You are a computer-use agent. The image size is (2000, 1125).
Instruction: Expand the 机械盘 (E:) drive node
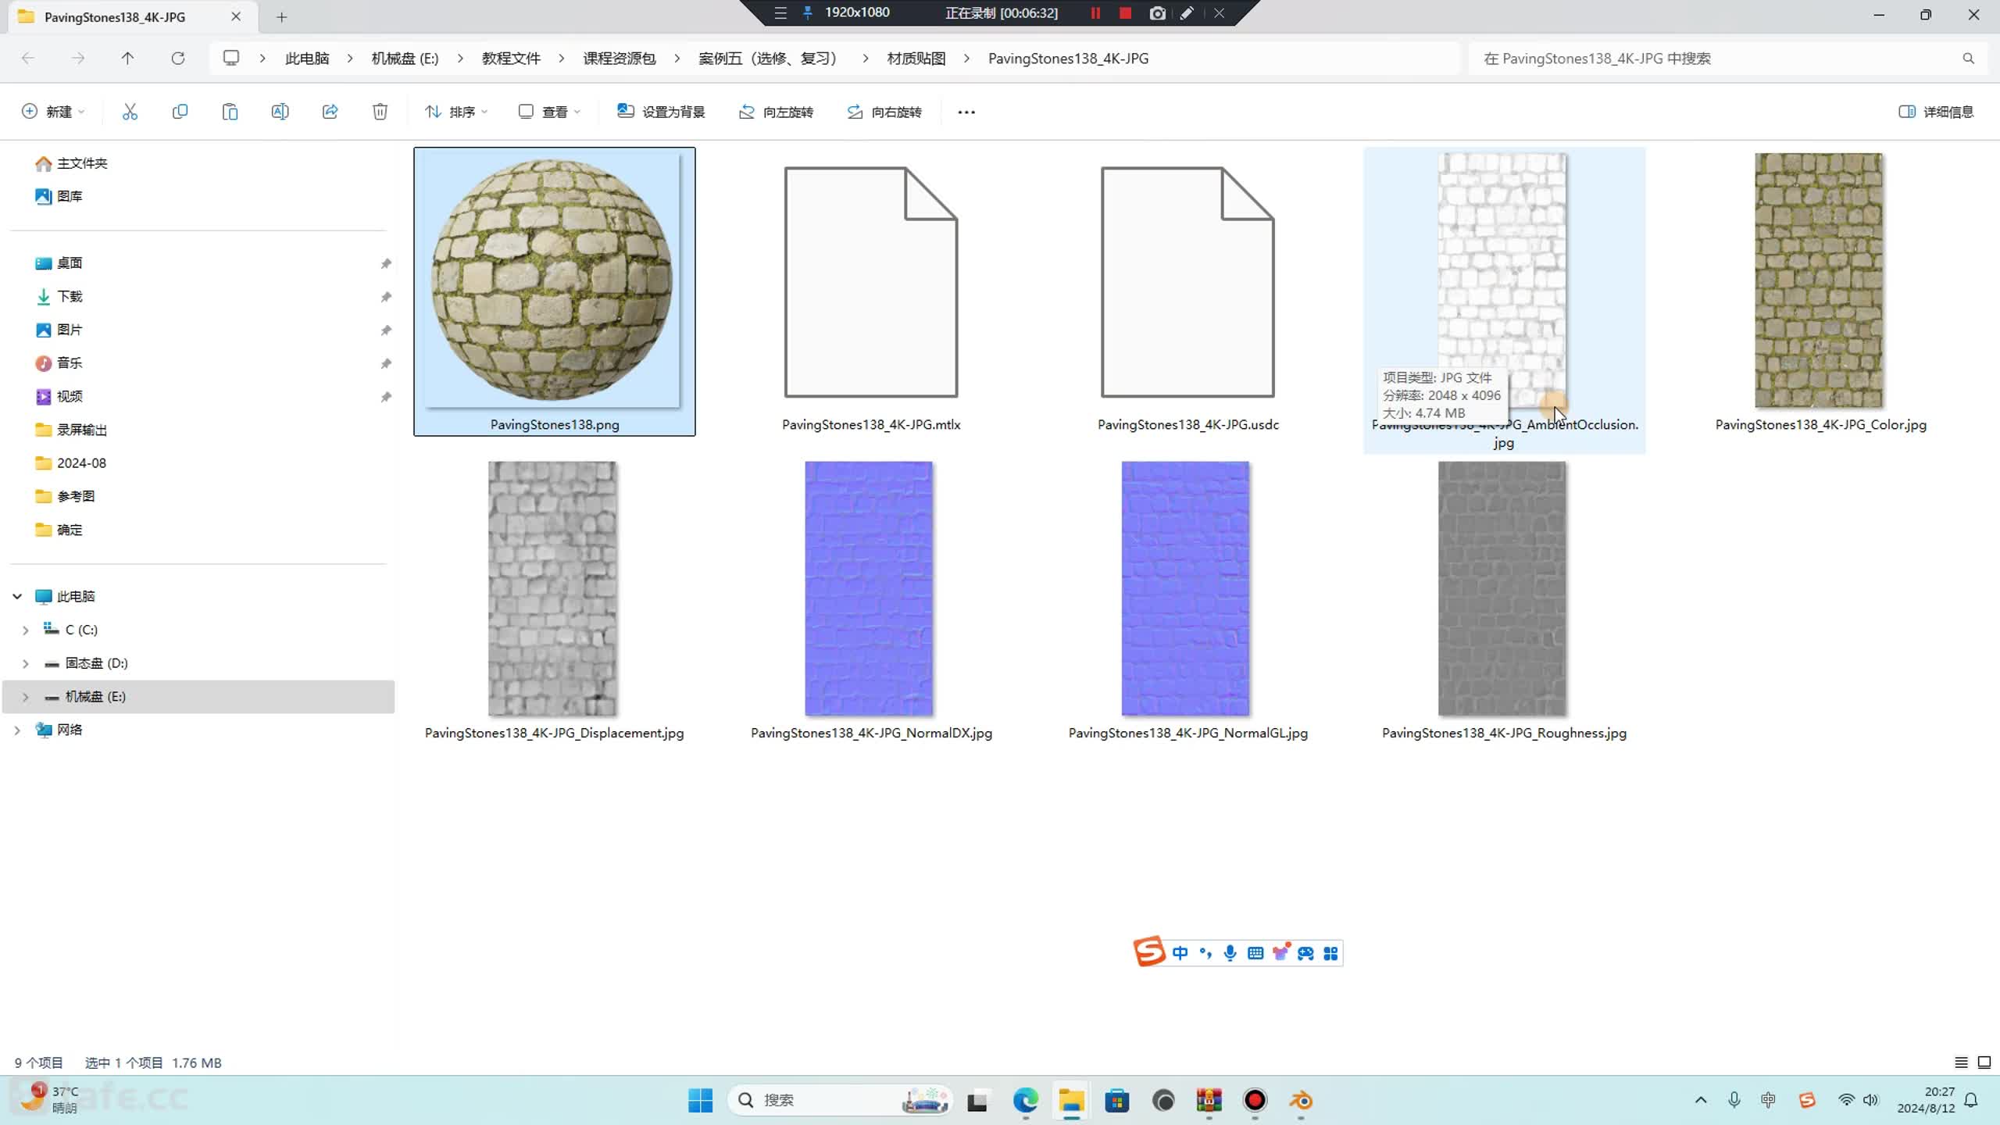coord(25,696)
